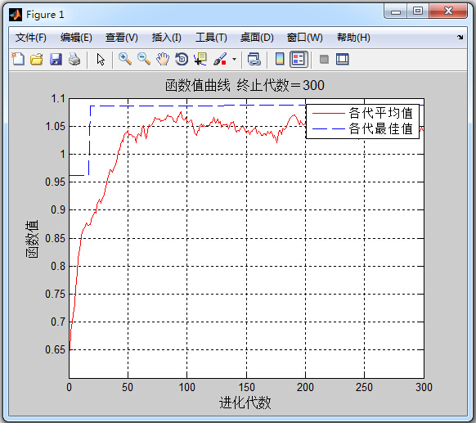This screenshot has width=476, height=423.
Task: Click the Hide Plot Tools icon
Action: tap(324, 59)
